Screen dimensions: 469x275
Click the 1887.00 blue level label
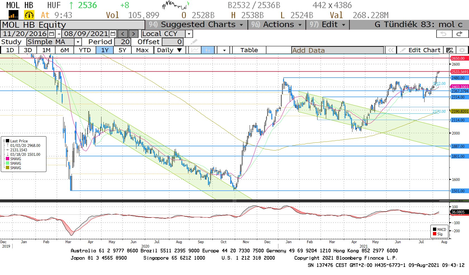(x=459, y=146)
